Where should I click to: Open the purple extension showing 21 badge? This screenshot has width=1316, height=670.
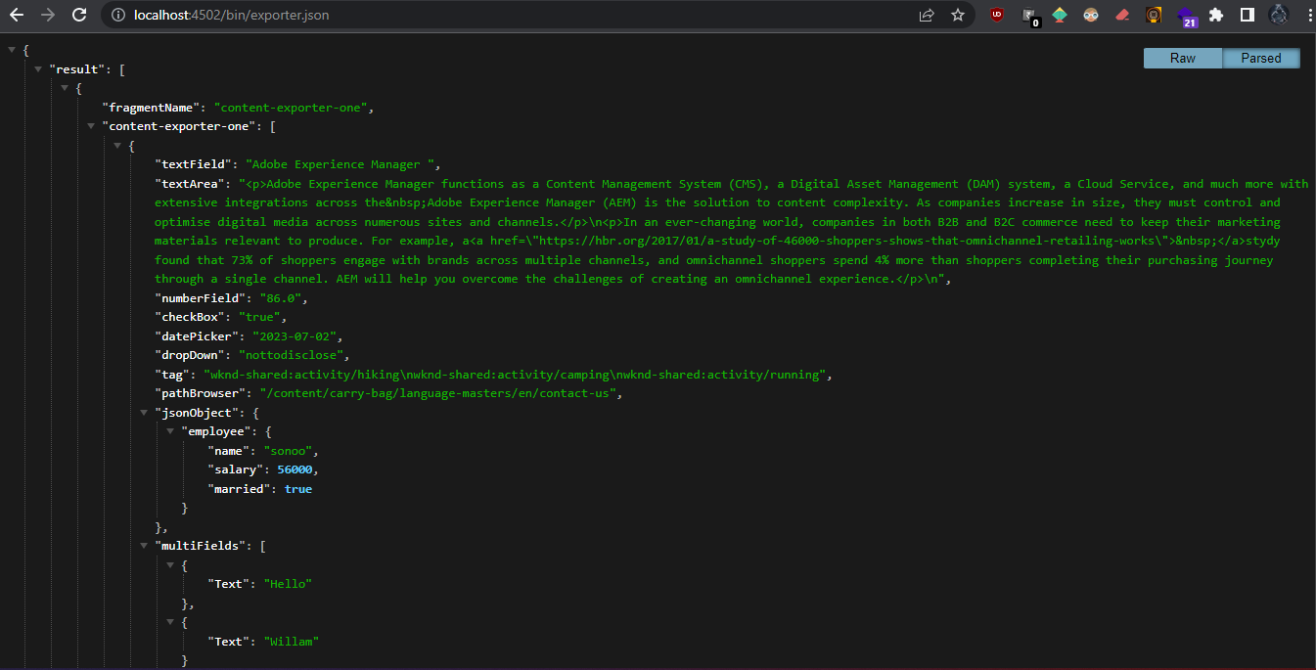tap(1185, 15)
